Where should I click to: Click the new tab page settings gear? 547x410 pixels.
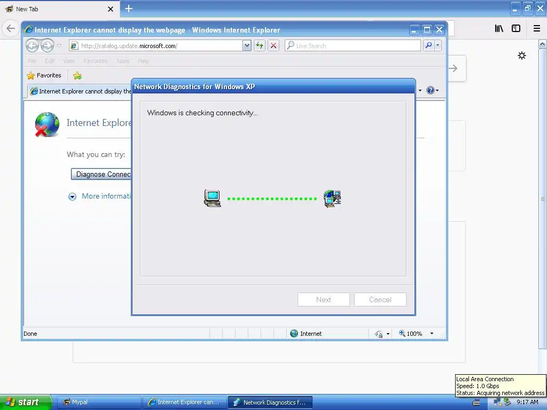pos(521,56)
